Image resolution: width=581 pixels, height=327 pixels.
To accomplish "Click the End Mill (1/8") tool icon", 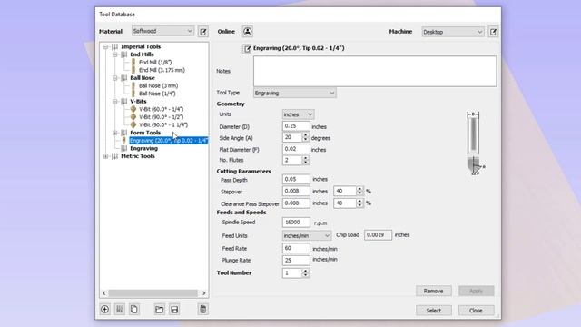I will tap(133, 63).
